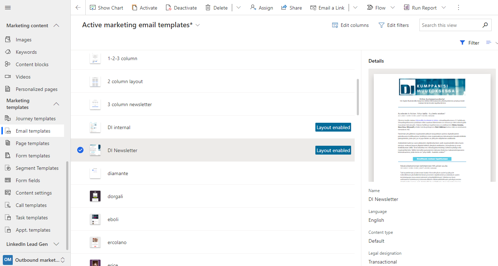Open the navigation hamburger menu
This screenshot has height=266, width=498.
coord(8,8)
